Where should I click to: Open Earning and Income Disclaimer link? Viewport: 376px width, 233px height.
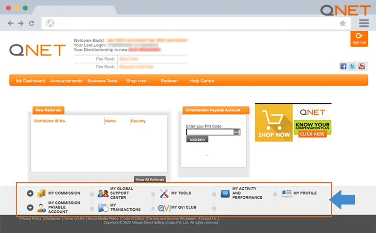[171, 218]
